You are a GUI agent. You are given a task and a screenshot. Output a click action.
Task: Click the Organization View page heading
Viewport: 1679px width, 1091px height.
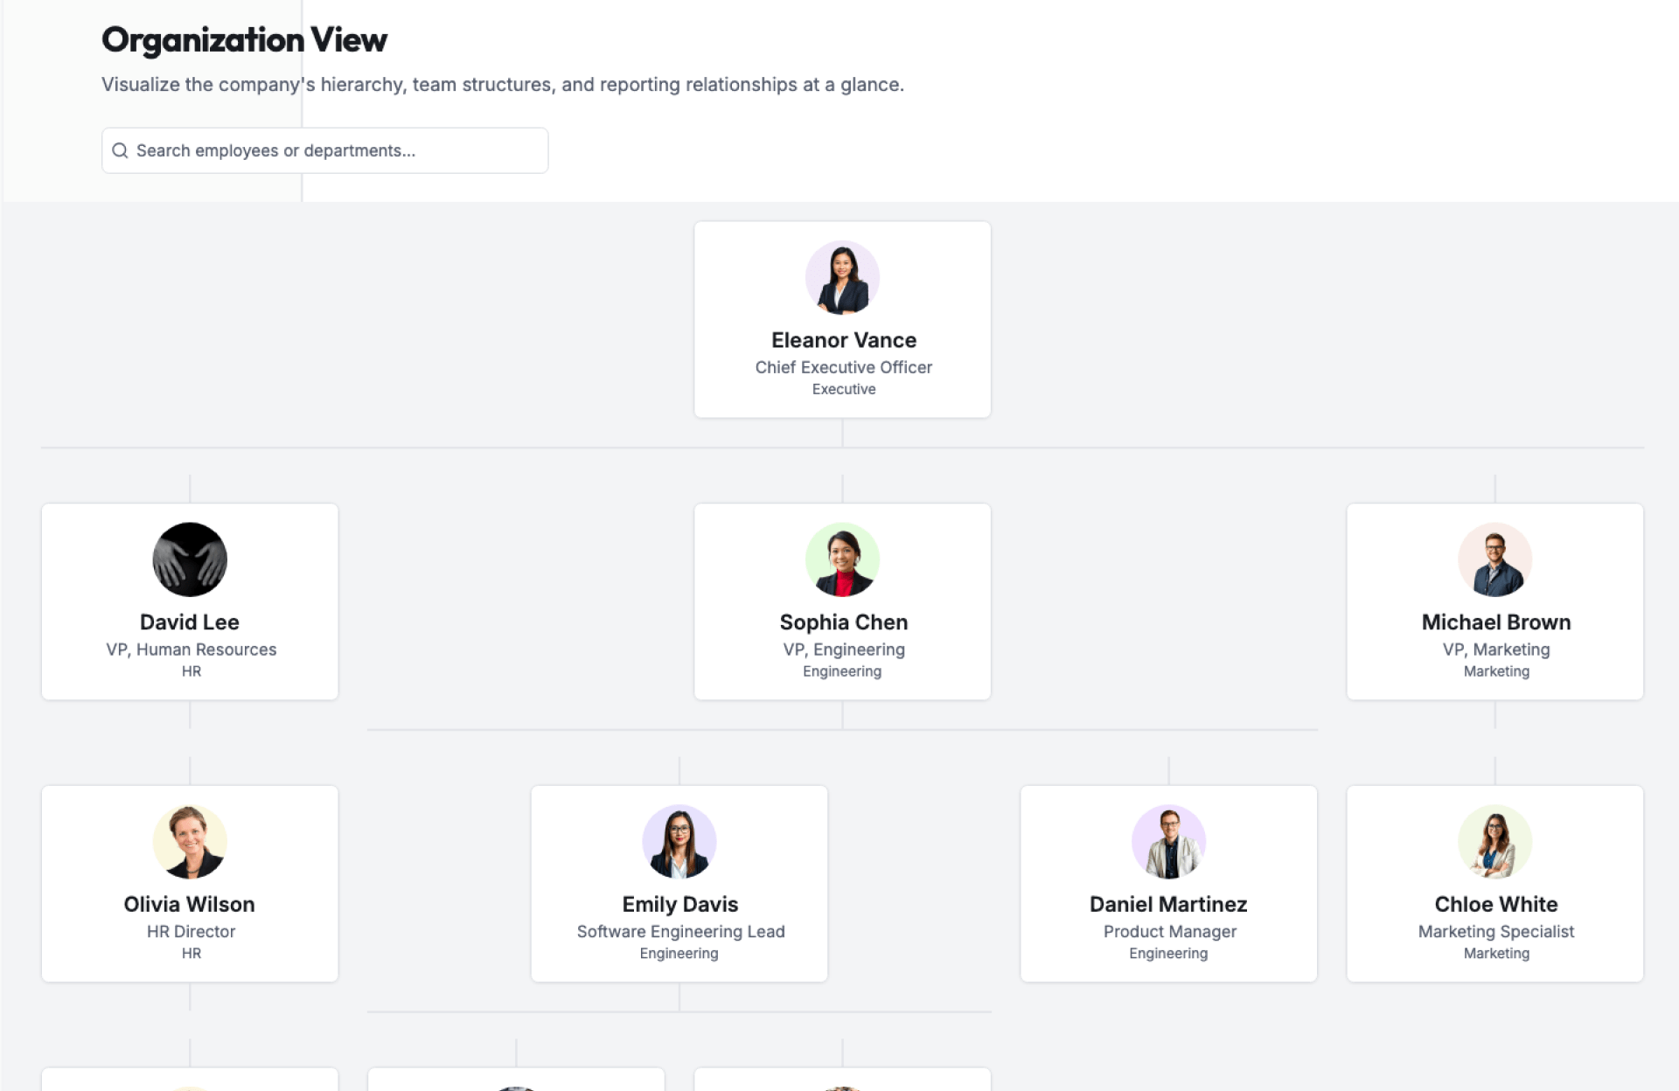(x=244, y=39)
